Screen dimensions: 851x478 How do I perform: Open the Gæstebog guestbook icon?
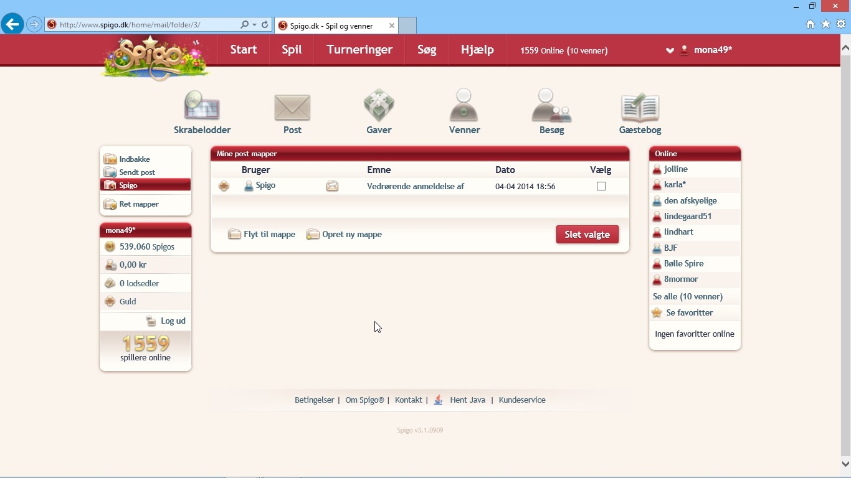pos(640,107)
